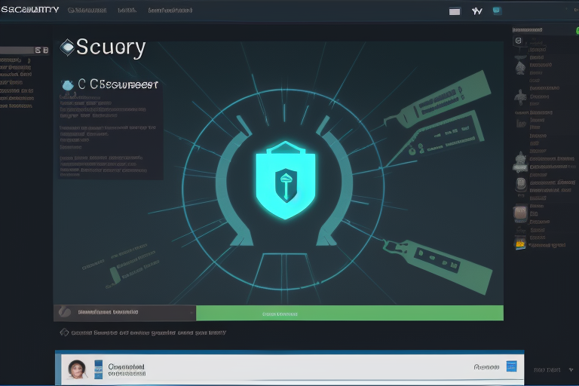Click the teal square icon in the top bar
The image size is (579, 386).
(x=497, y=11)
